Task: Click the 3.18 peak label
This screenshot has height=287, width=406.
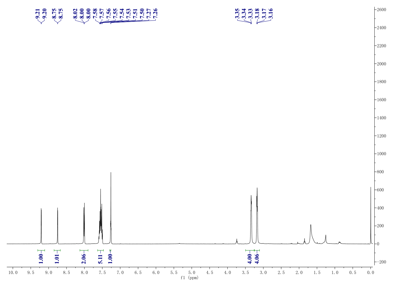Action: click(257, 14)
